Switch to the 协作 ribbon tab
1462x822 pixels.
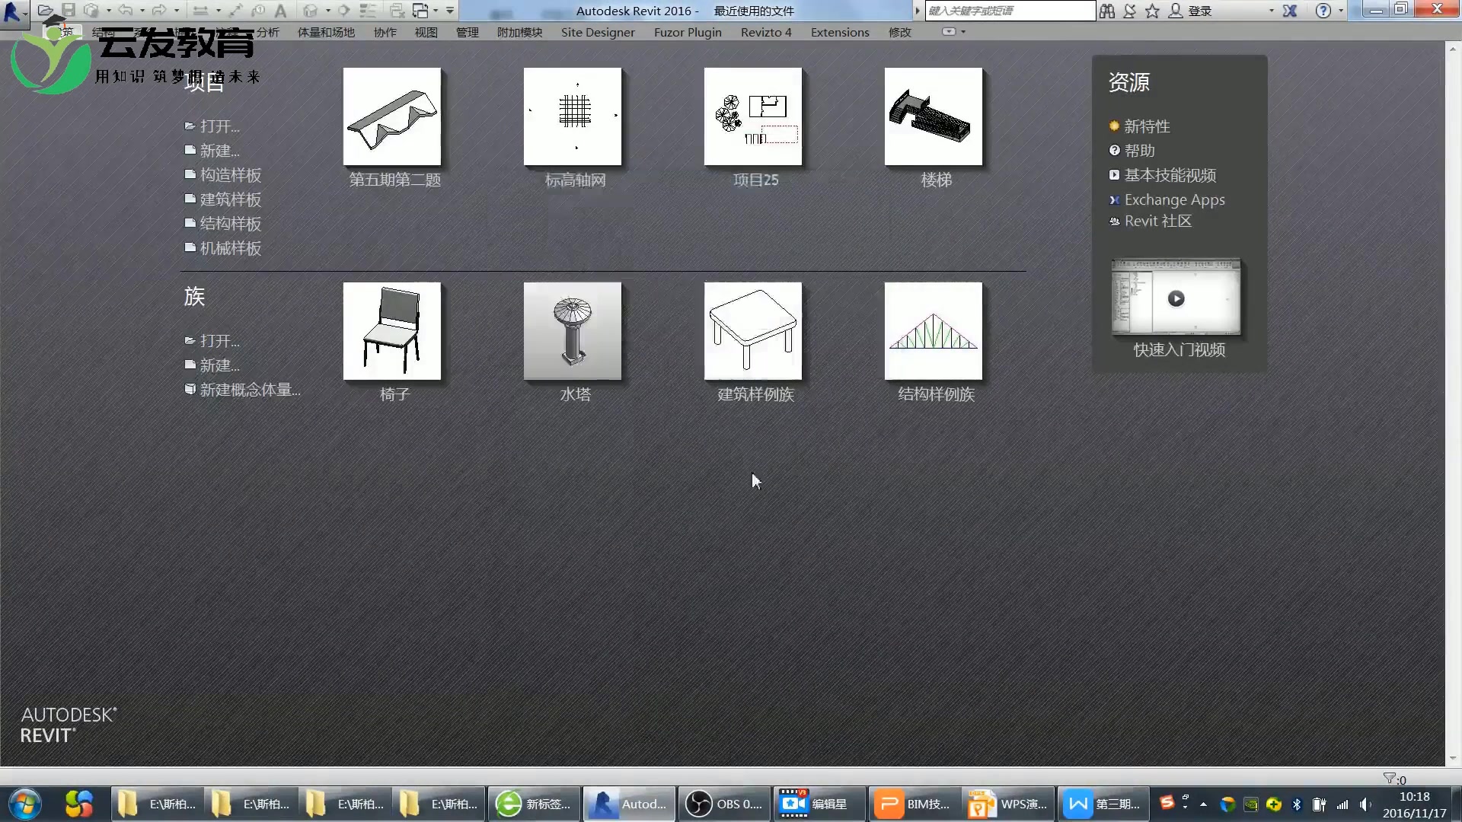(x=385, y=32)
